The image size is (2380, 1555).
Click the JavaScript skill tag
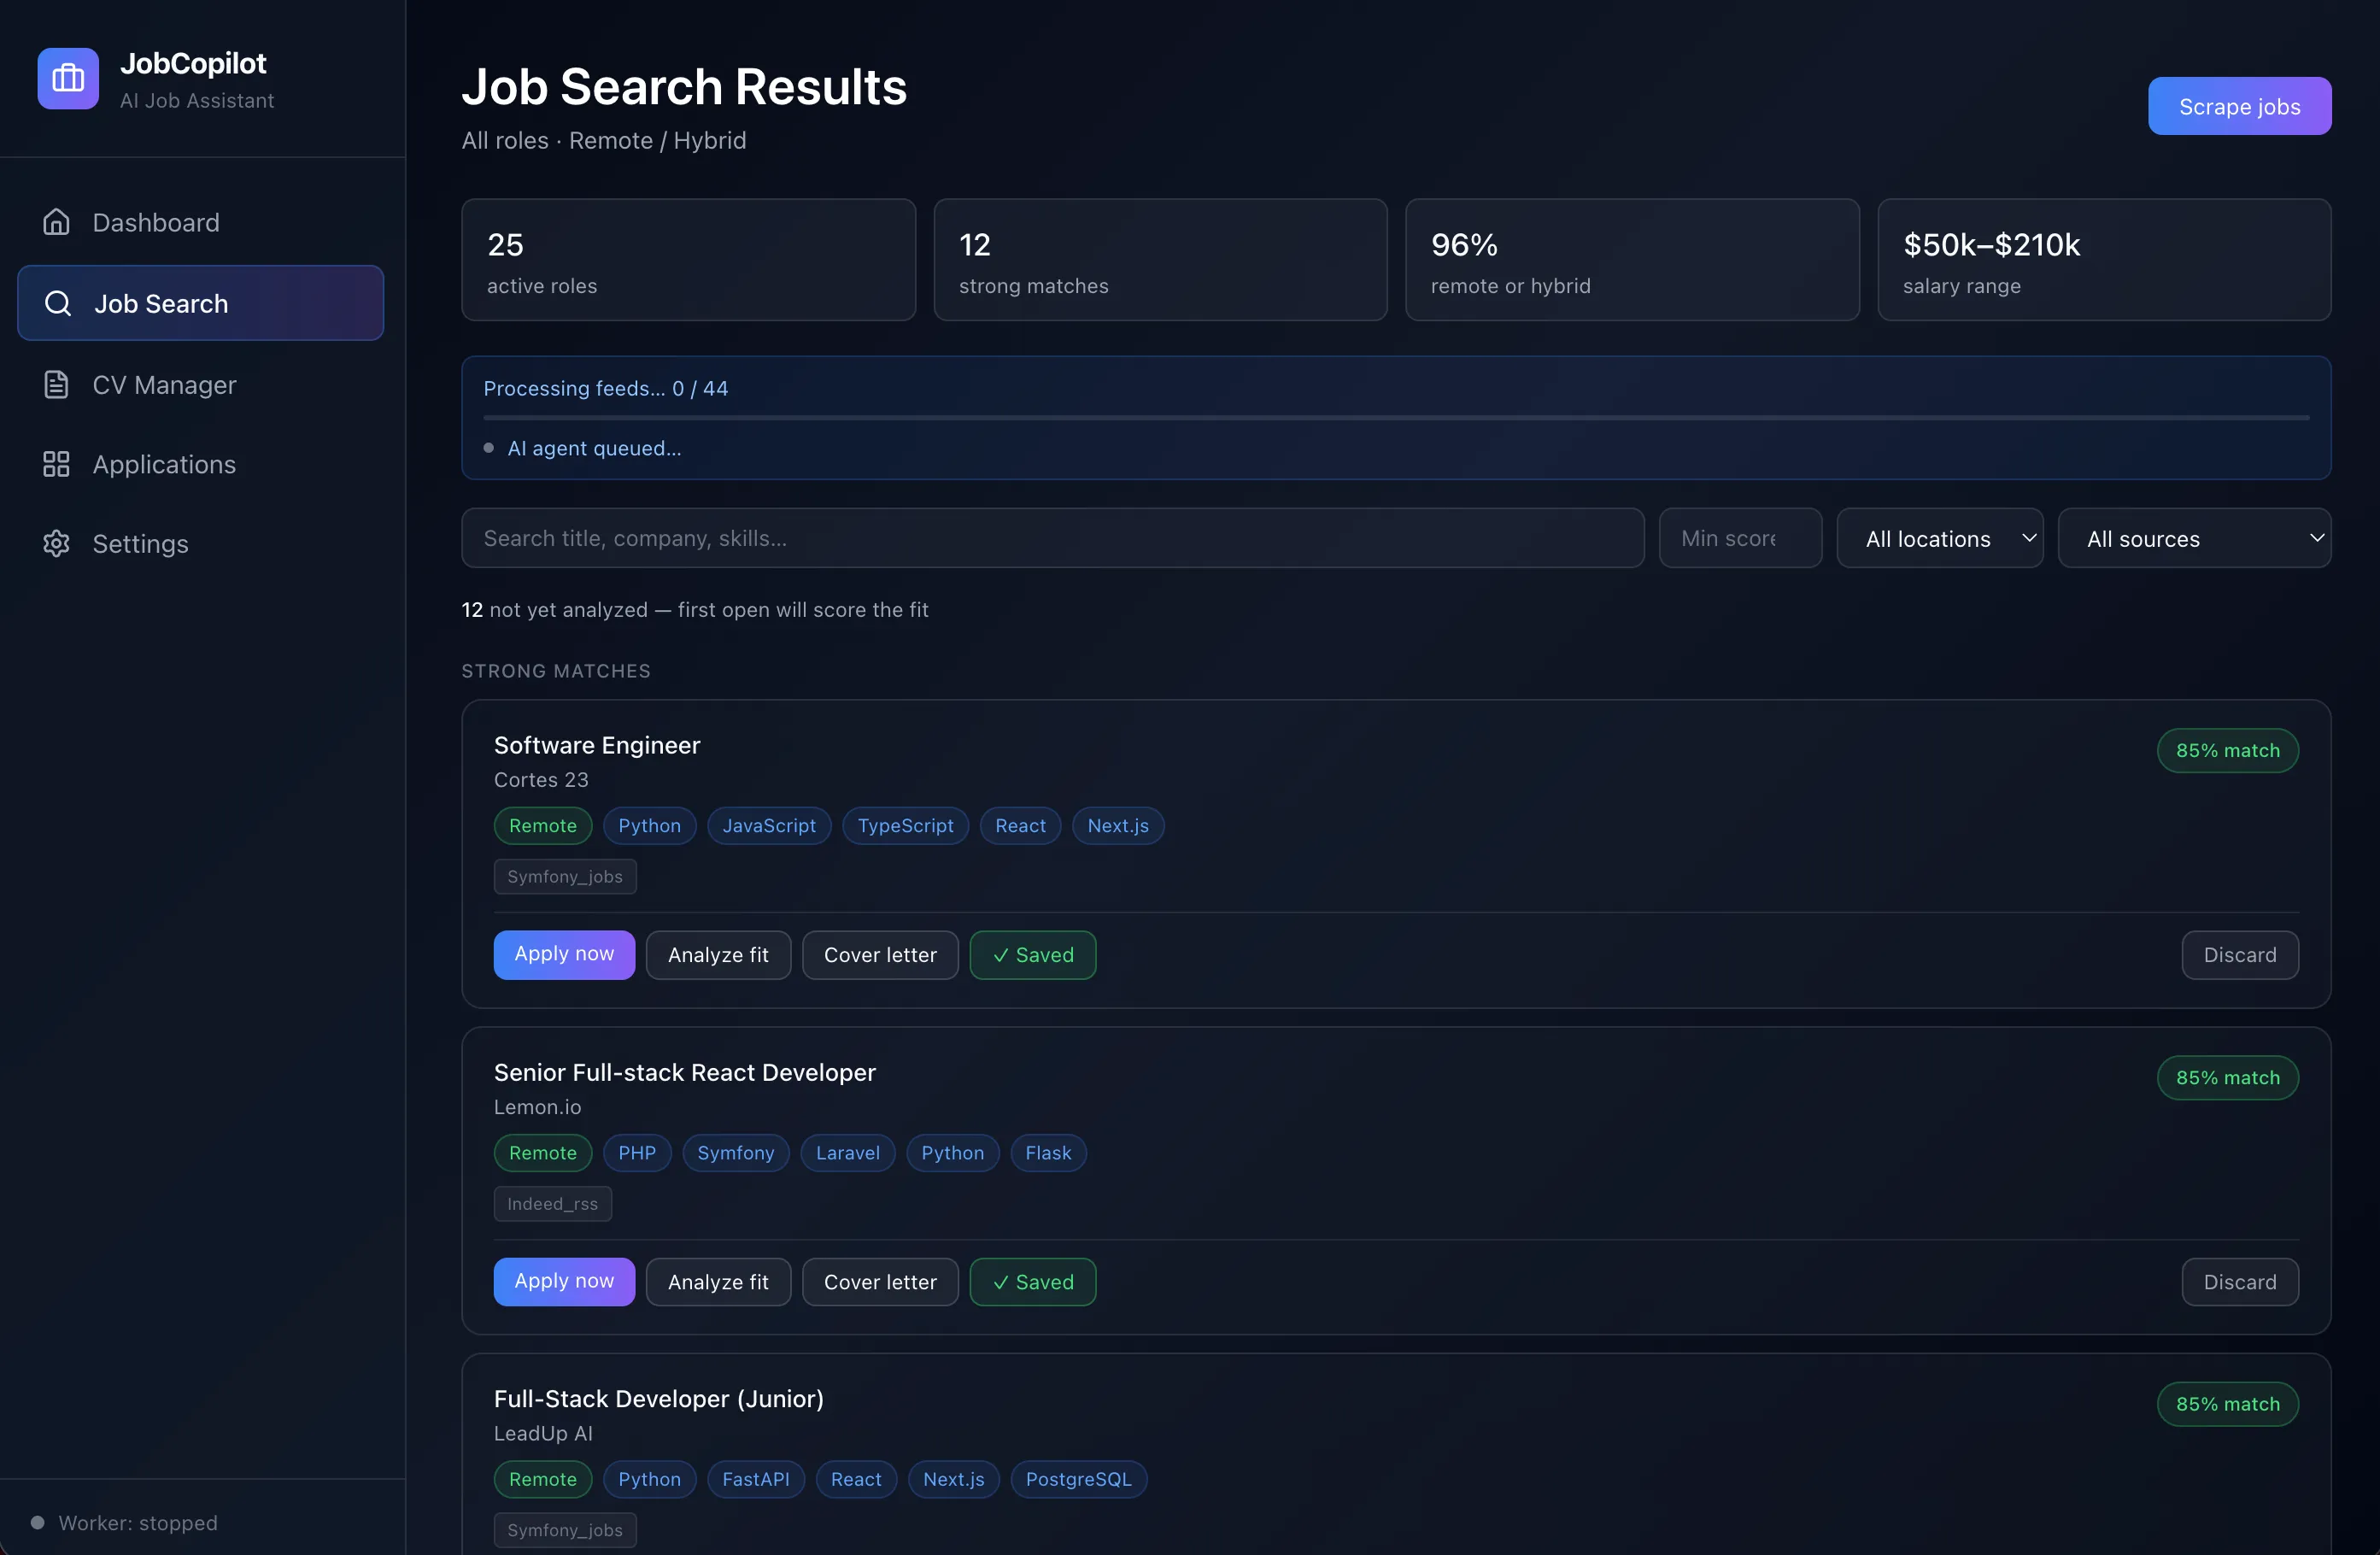[769, 826]
